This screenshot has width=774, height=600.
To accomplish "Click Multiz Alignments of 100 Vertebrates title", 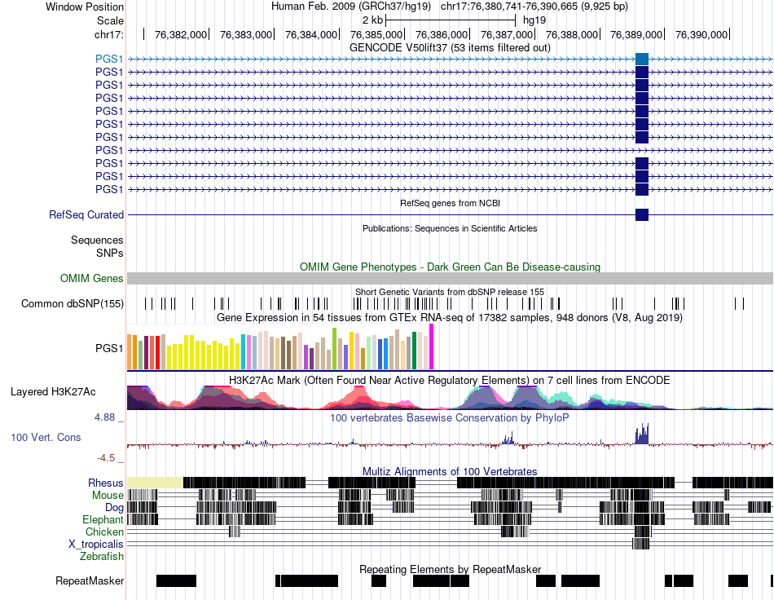I will 450,472.
